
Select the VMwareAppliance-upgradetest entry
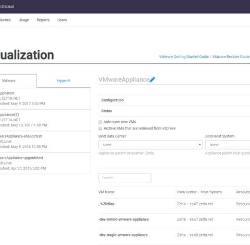[x=45, y=163]
